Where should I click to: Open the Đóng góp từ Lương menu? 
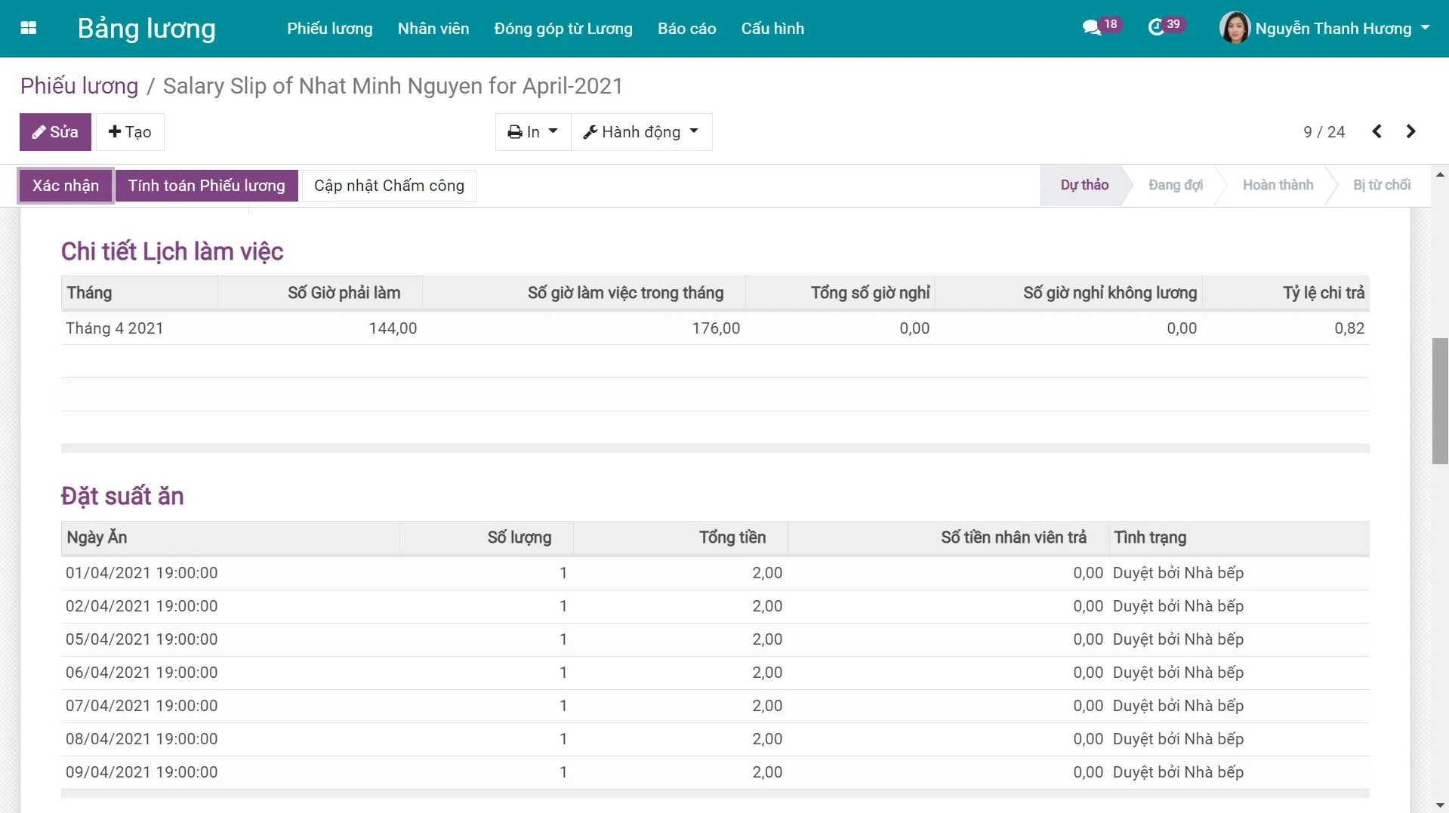pos(563,28)
